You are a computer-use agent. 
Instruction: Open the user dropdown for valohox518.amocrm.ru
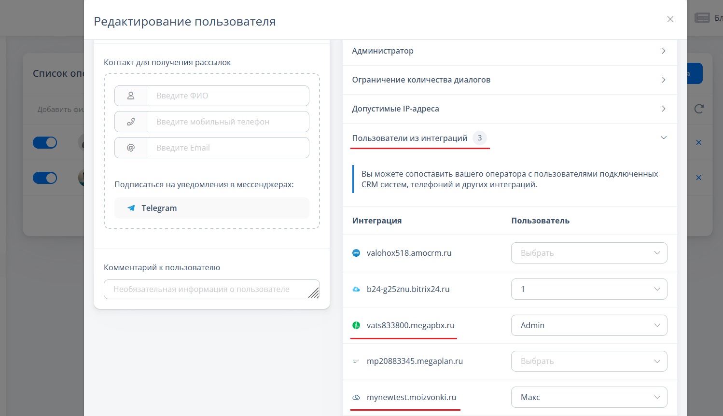[x=589, y=253]
